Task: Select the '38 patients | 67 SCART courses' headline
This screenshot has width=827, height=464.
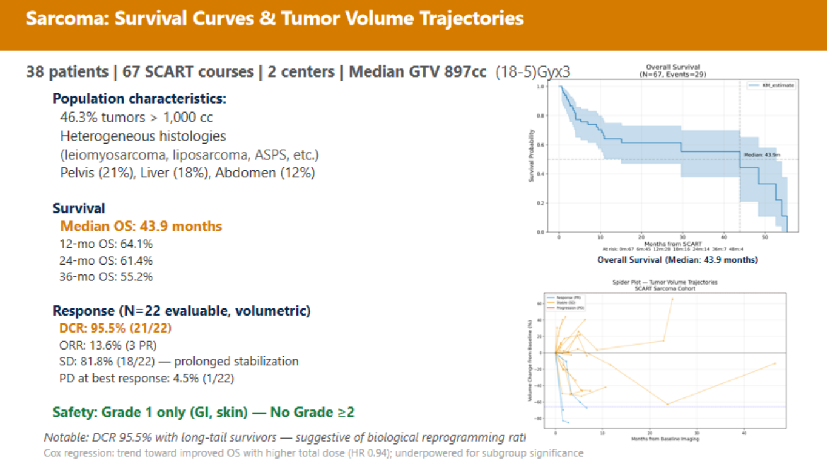Action: (x=256, y=71)
